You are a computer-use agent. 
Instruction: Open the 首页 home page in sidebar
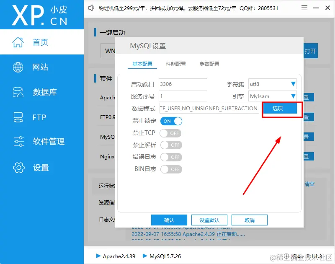tap(42, 42)
